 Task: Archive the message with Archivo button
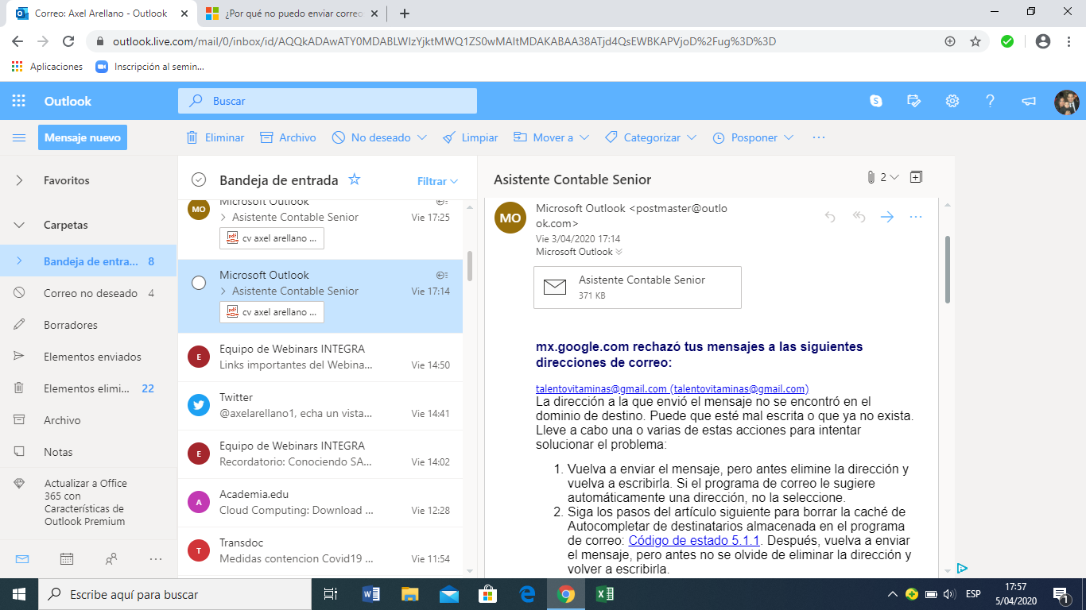tap(288, 137)
